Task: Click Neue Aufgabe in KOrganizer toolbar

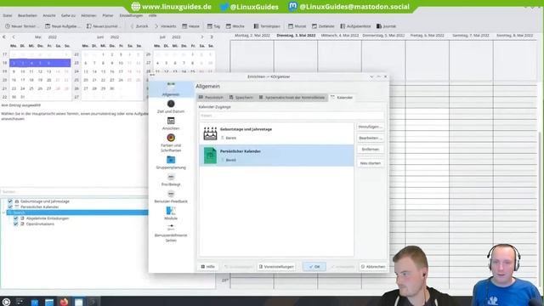Action: [62, 26]
